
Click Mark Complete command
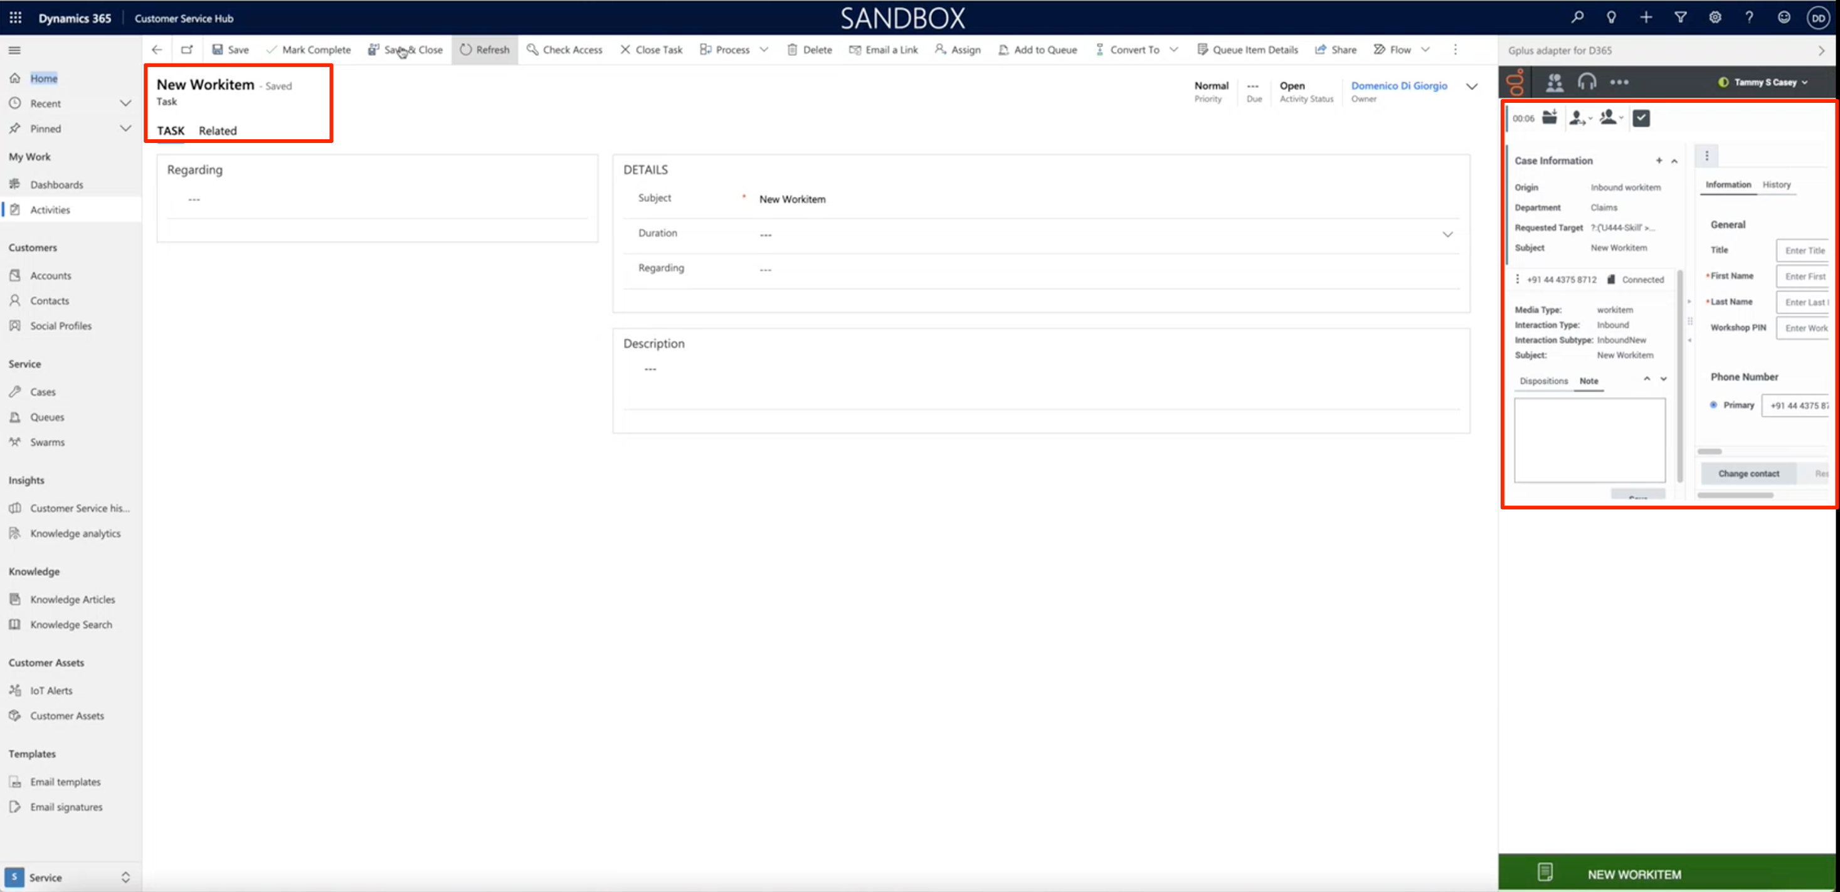pos(308,50)
